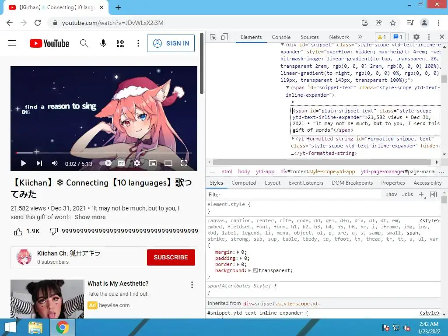Toggle the device toolbar in DevTools

(x=224, y=37)
